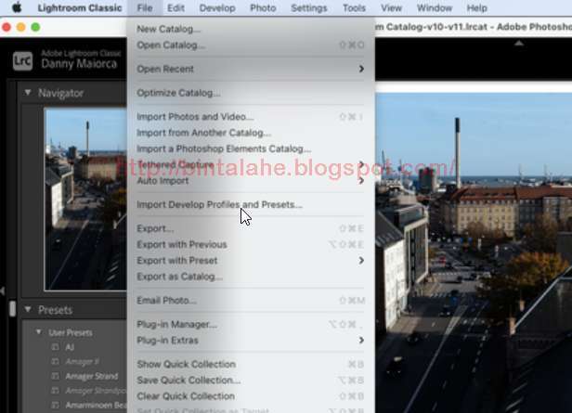572x413 pixels.
Task: Click the Navigator preview thumbnail
Action: [85, 199]
